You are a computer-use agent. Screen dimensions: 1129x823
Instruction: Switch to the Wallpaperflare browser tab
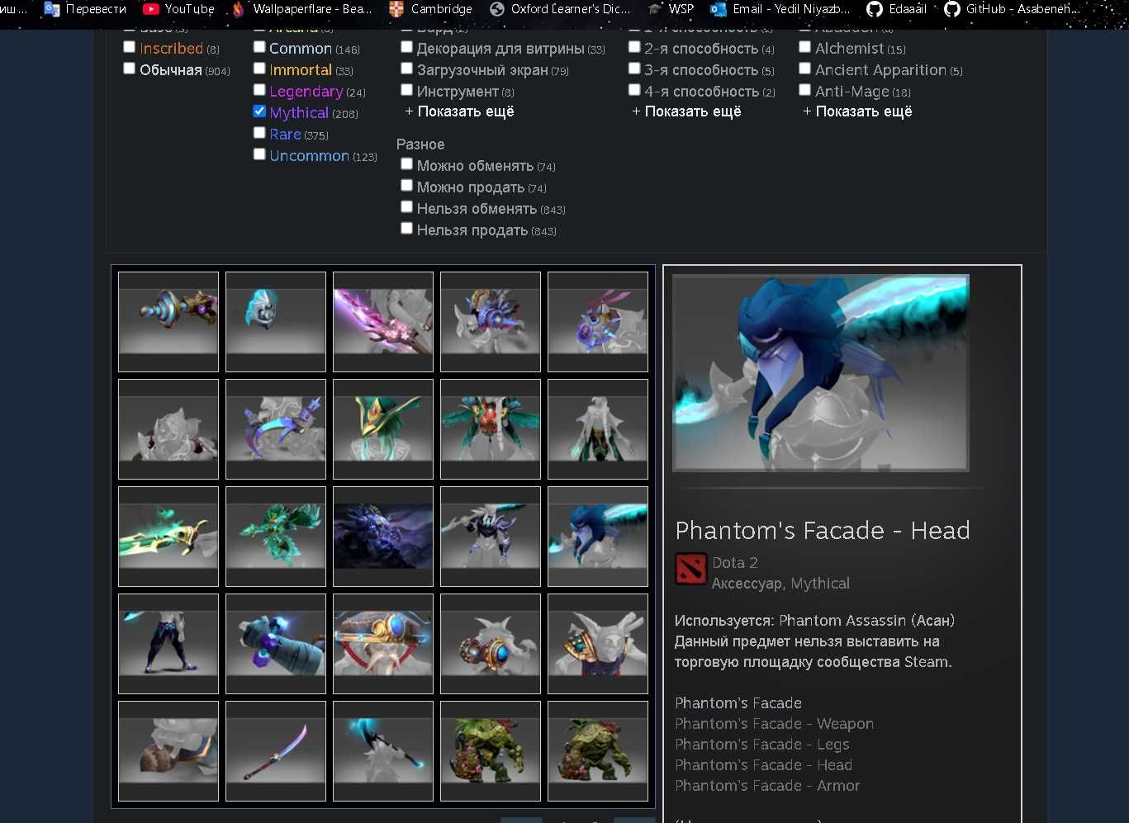coord(301,9)
